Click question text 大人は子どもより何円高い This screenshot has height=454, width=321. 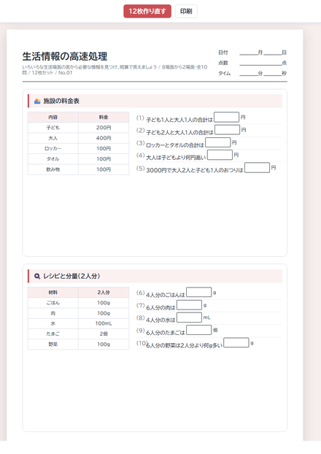[x=176, y=158]
